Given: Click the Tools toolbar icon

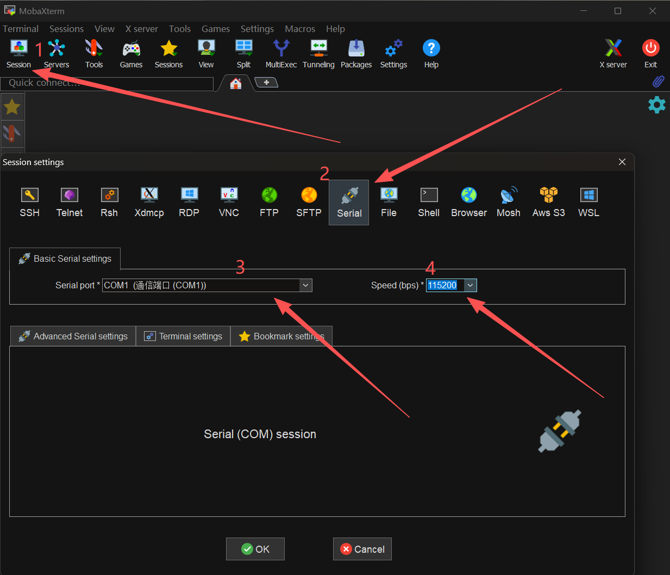Looking at the screenshot, I should (94, 54).
